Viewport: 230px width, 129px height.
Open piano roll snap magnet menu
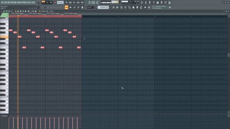point(6,11)
